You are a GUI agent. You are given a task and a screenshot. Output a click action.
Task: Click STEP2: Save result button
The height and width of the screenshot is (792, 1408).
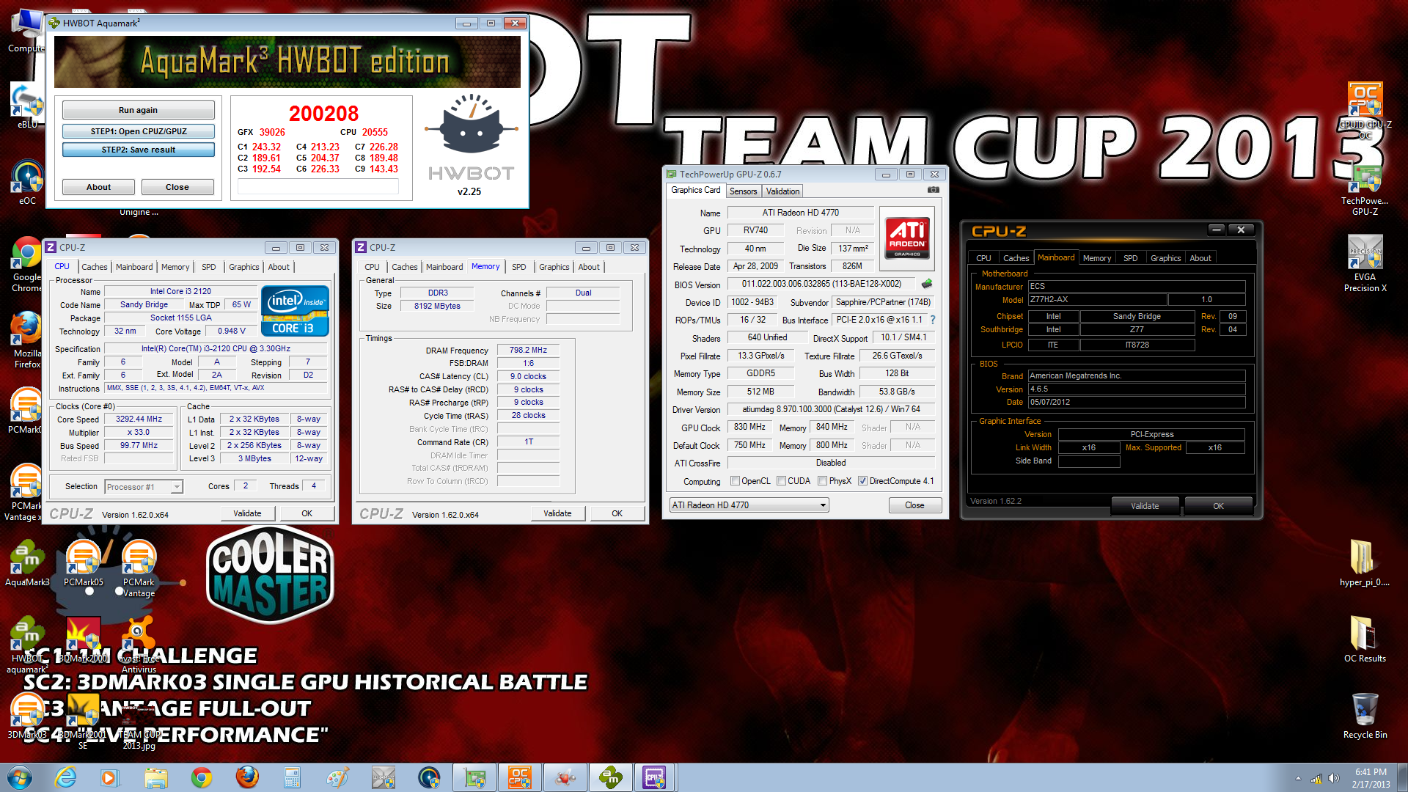click(139, 150)
